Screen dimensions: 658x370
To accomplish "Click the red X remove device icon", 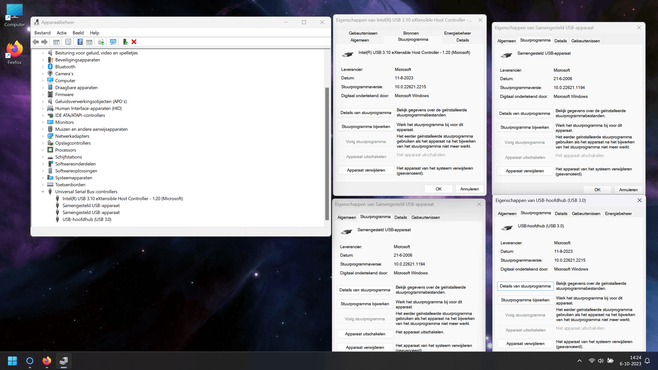I will click(x=134, y=42).
